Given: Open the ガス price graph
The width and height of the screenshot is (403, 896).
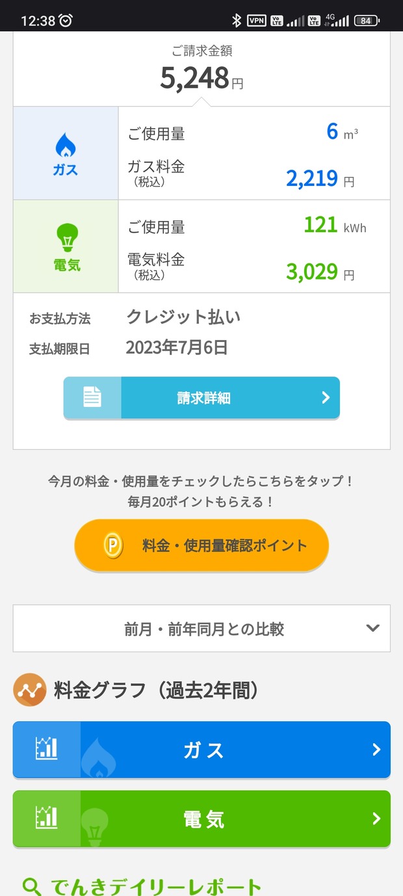Looking at the screenshot, I should click(x=201, y=750).
